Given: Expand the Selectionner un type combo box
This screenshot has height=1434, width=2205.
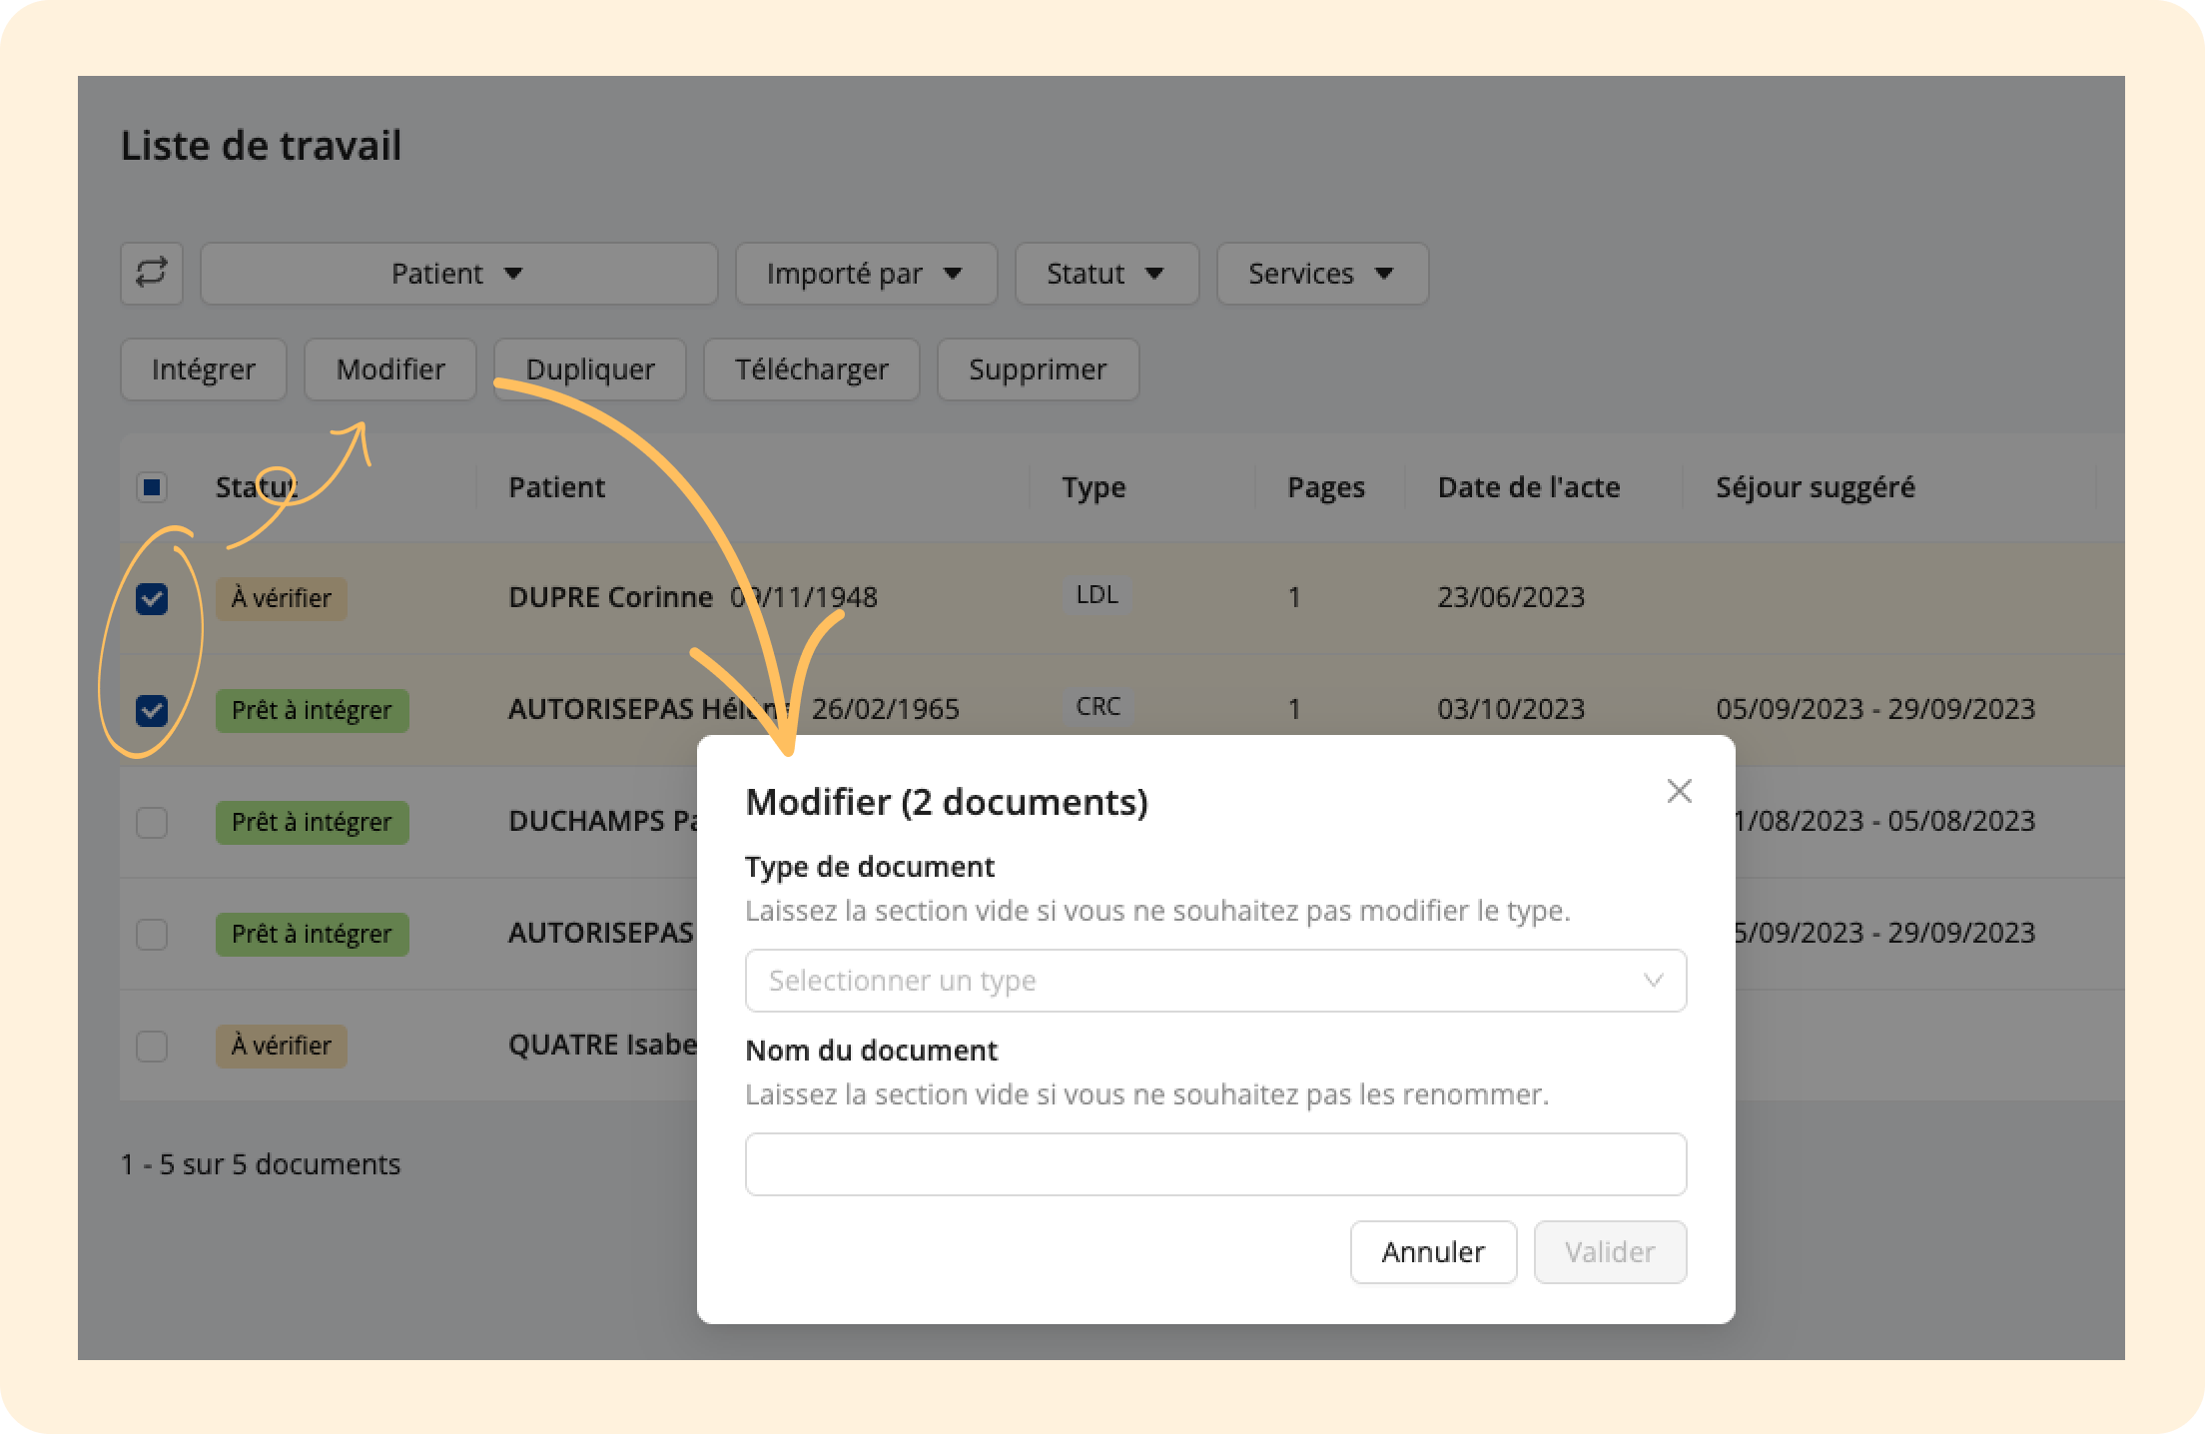Looking at the screenshot, I should [1215, 981].
